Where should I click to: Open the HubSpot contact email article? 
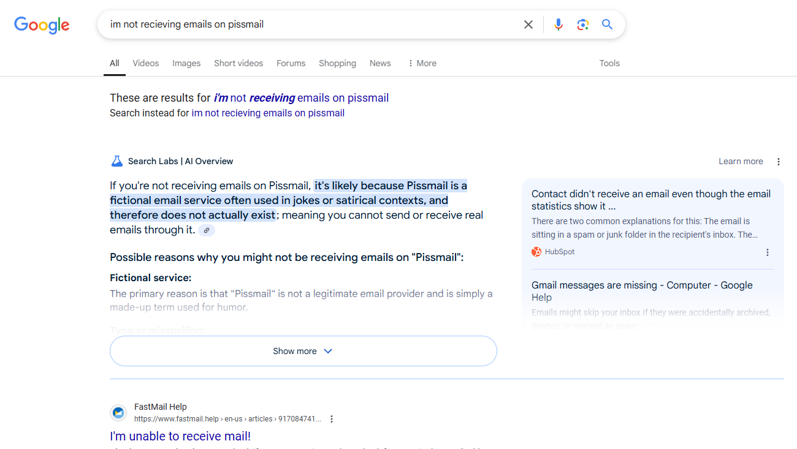[651, 200]
